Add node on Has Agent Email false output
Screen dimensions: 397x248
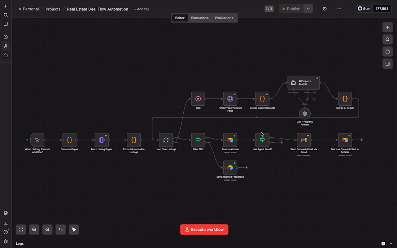coord(281,142)
